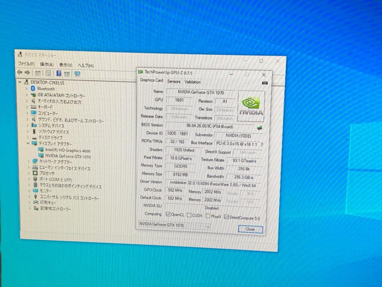The image size is (382, 287).
Task: Click the Device ID value 10DE - 1B81
Action: [177, 134]
